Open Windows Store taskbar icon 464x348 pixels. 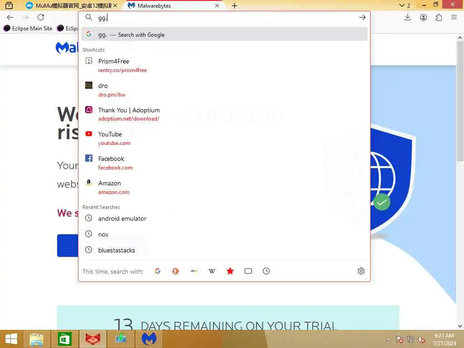(x=64, y=339)
